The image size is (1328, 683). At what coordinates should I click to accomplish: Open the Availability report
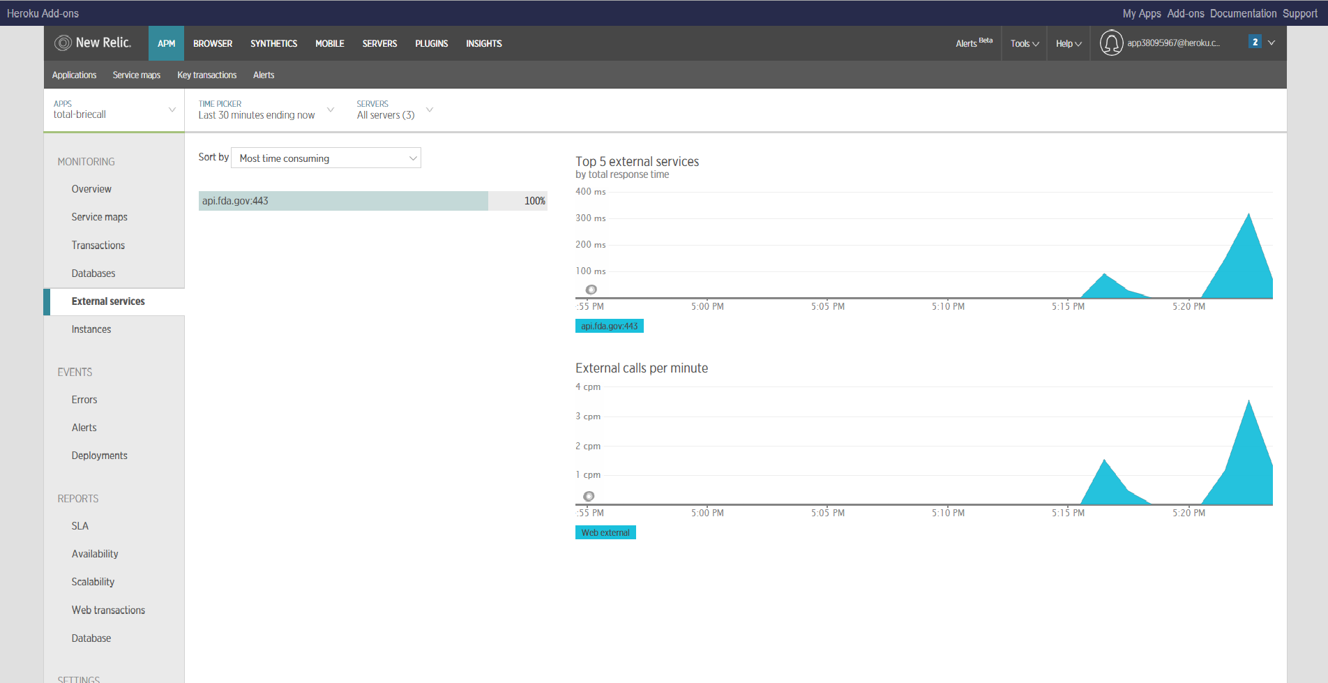95,554
